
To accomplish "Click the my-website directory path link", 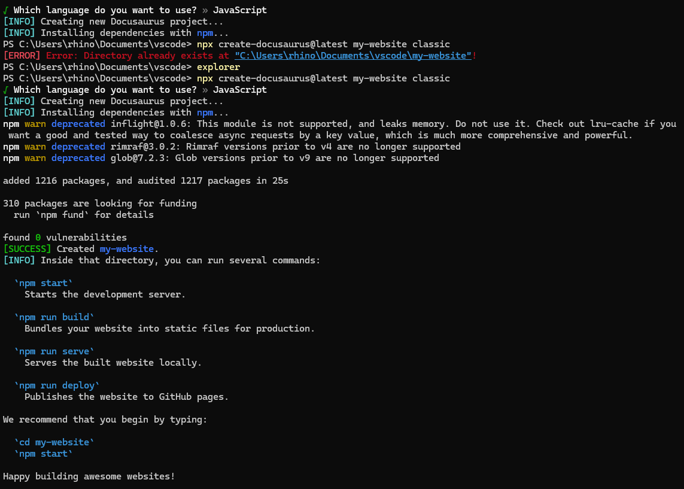I will (353, 56).
